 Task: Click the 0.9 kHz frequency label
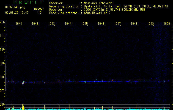coord(2,63)
